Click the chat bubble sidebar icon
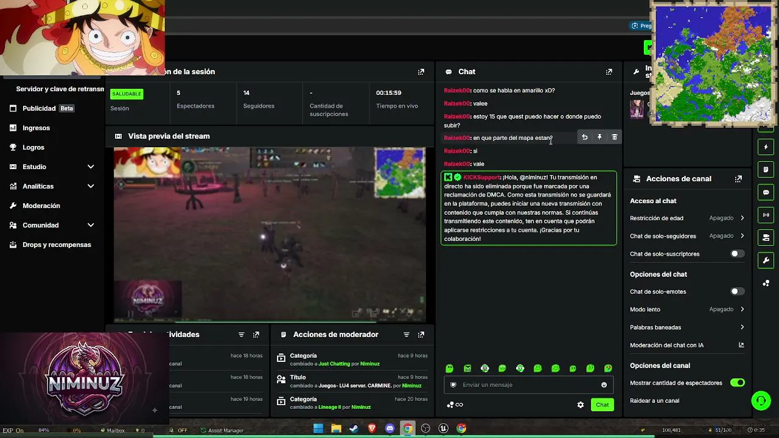The image size is (779, 438). (x=766, y=192)
